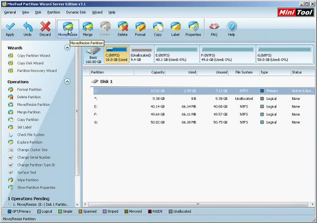Viewport: 317px width, 223px height.
Task: Collapse the Wizards section
Action: point(67,48)
